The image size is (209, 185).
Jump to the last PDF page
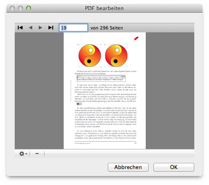tap(51, 28)
